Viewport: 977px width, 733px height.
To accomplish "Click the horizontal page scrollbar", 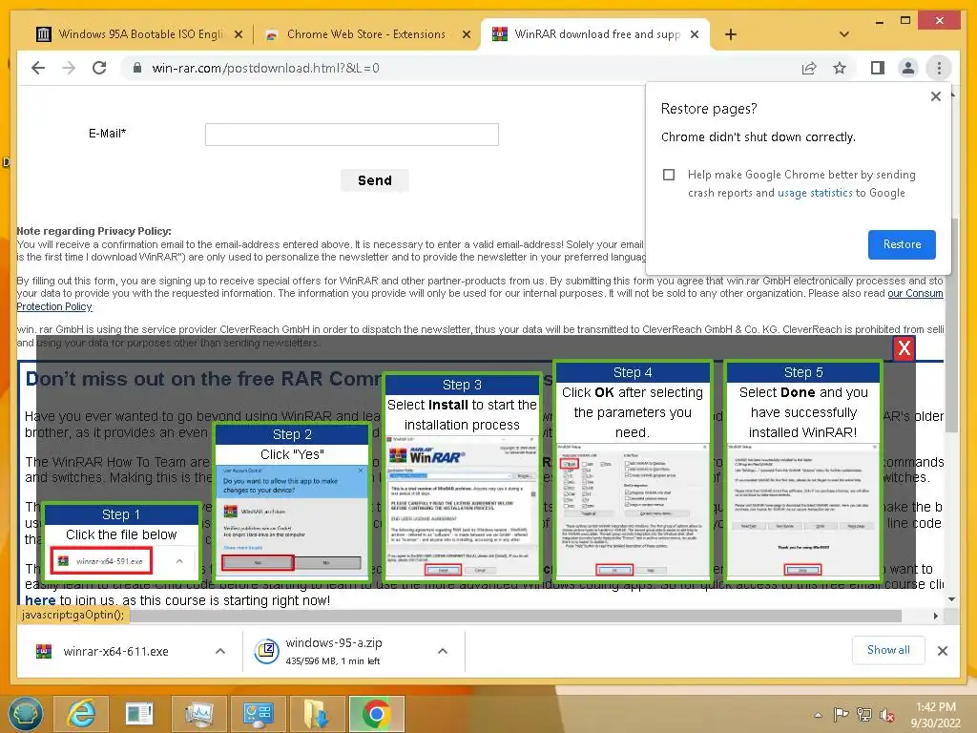I will click(x=515, y=616).
